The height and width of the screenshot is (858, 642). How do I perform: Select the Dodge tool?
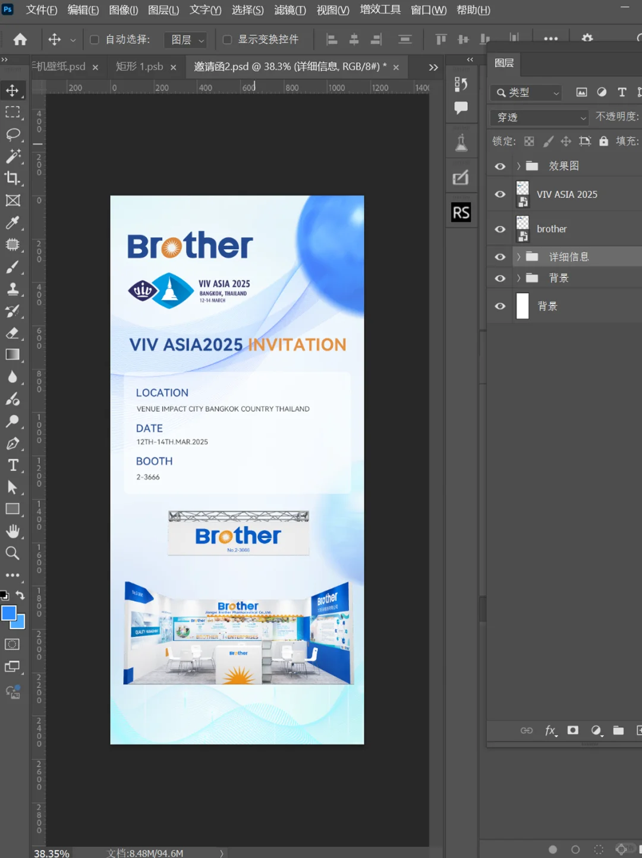[x=12, y=421]
